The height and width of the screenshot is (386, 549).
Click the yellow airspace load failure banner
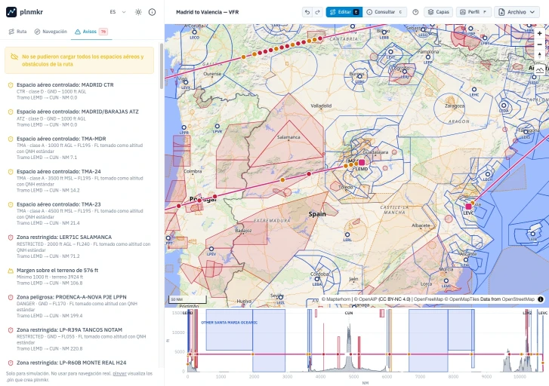click(x=79, y=60)
